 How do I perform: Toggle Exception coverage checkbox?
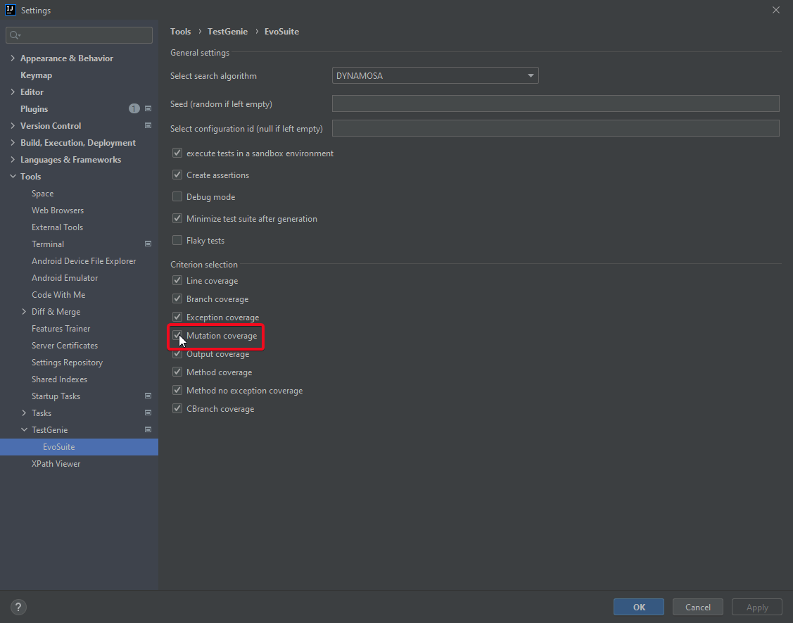click(x=177, y=317)
